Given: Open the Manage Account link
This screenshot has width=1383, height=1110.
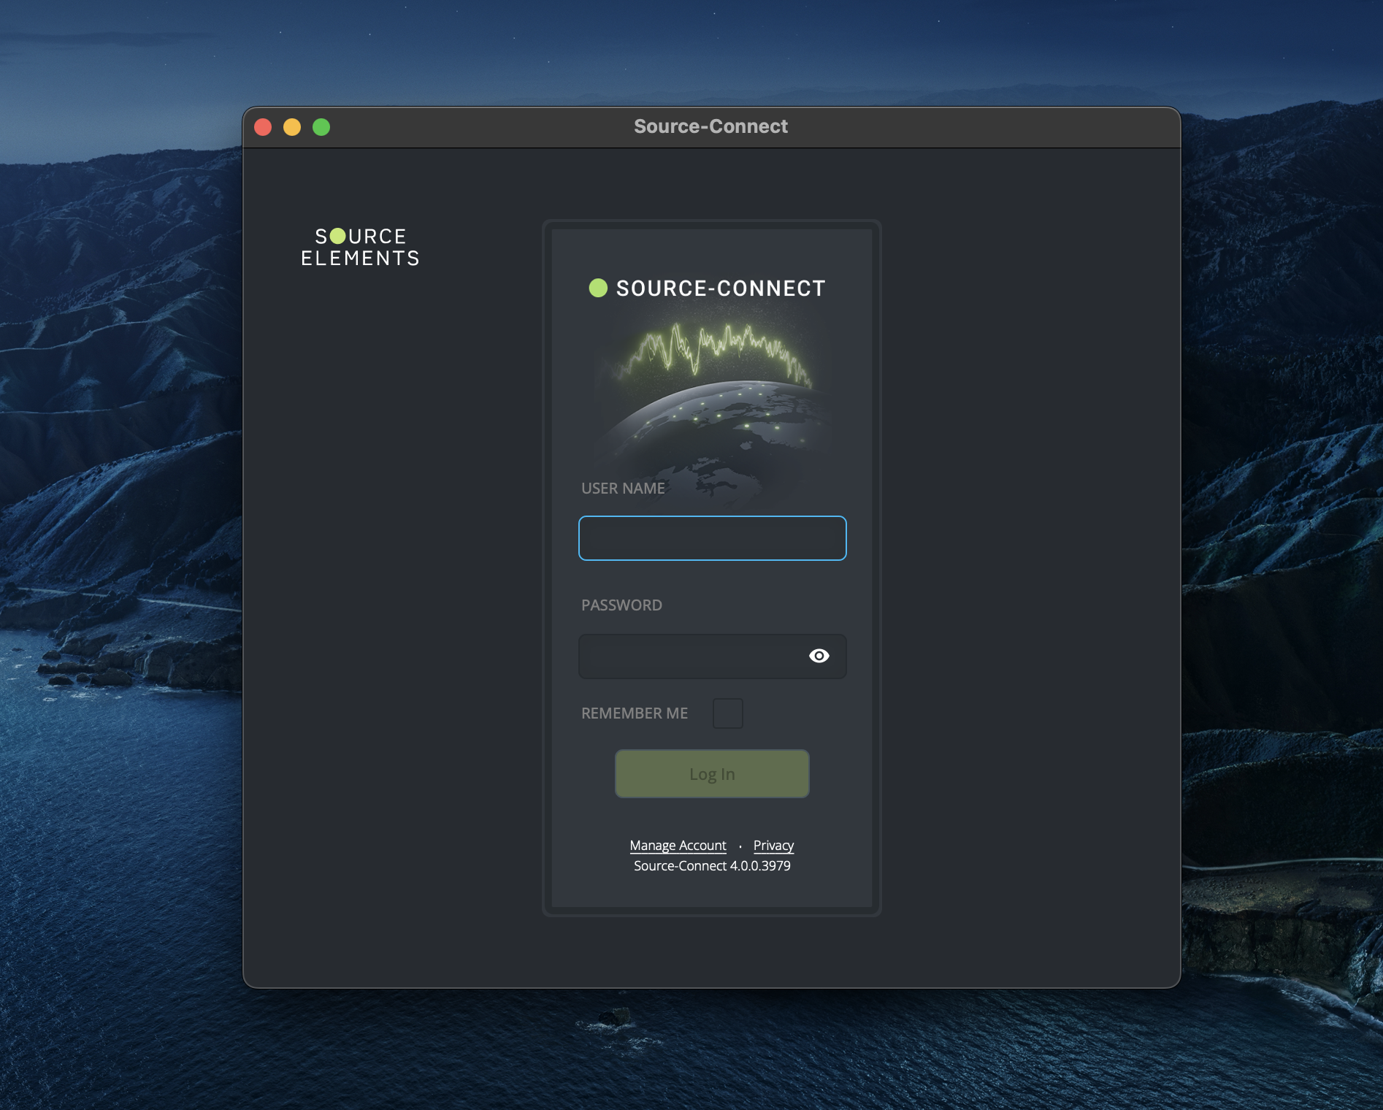Looking at the screenshot, I should point(678,845).
